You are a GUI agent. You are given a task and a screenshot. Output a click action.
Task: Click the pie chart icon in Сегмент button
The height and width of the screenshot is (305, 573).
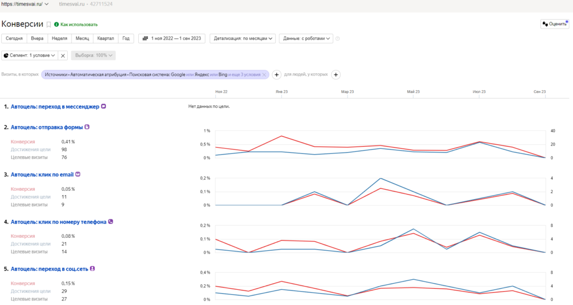pos(6,55)
